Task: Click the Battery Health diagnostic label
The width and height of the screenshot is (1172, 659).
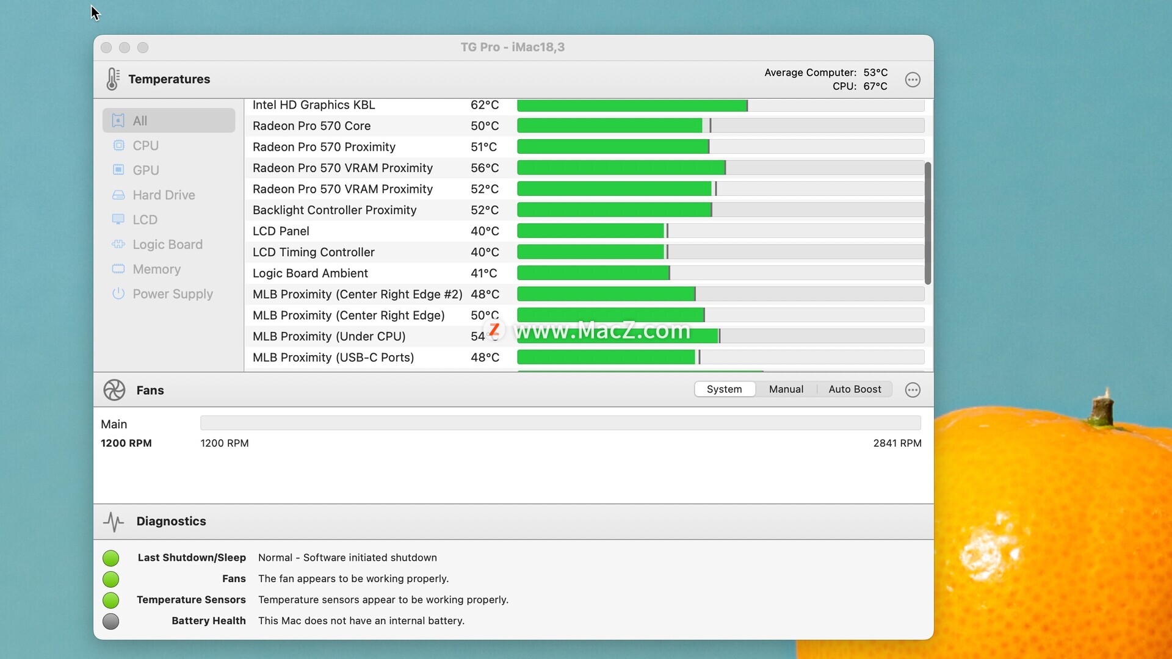Action: 209,621
